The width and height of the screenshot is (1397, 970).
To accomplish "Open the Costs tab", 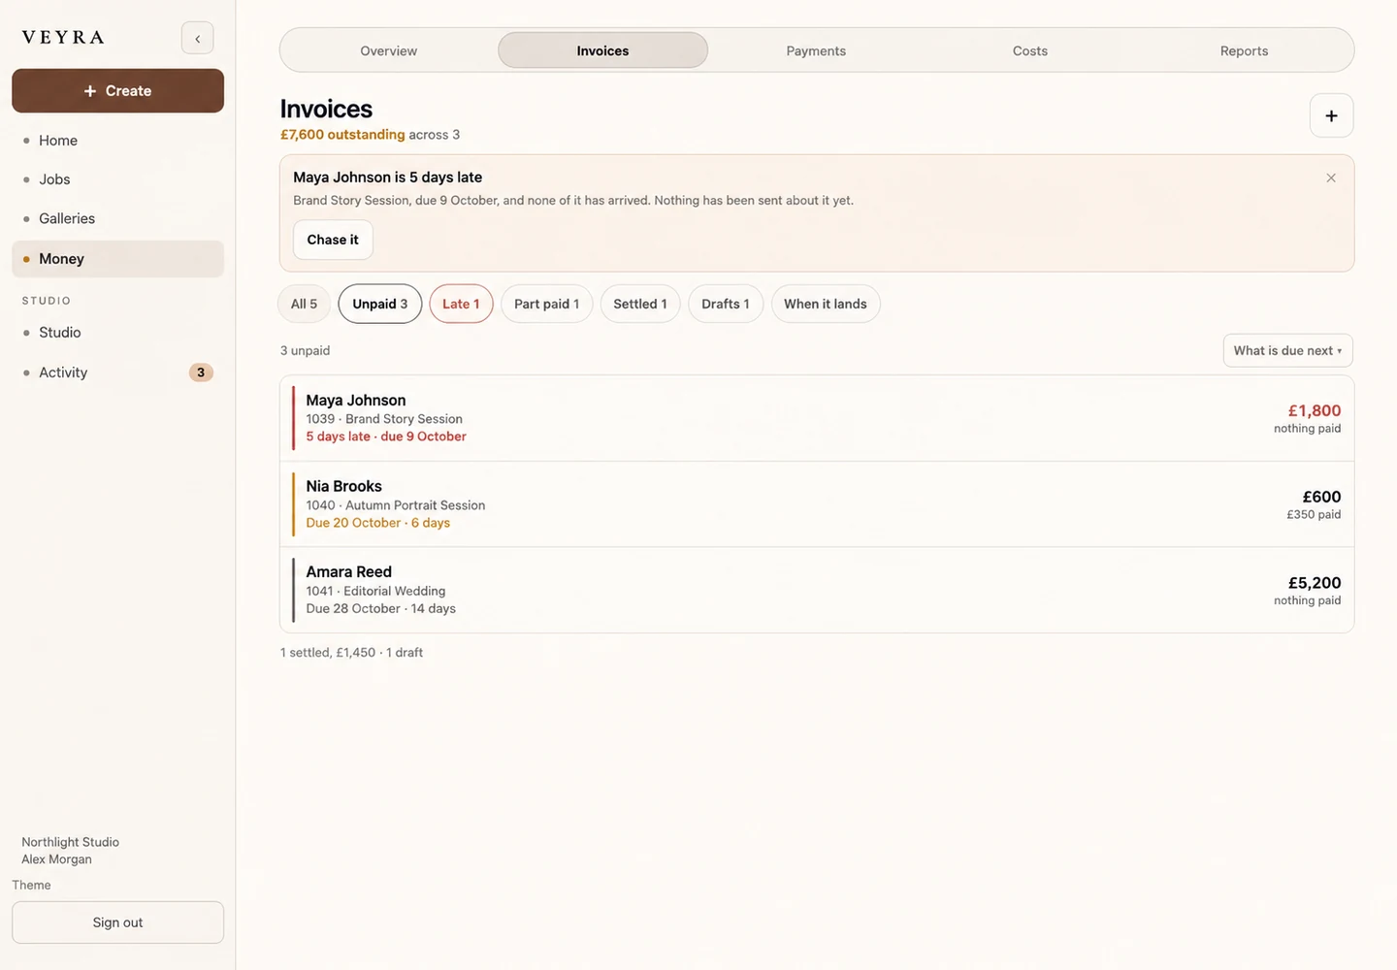I will click(1030, 50).
